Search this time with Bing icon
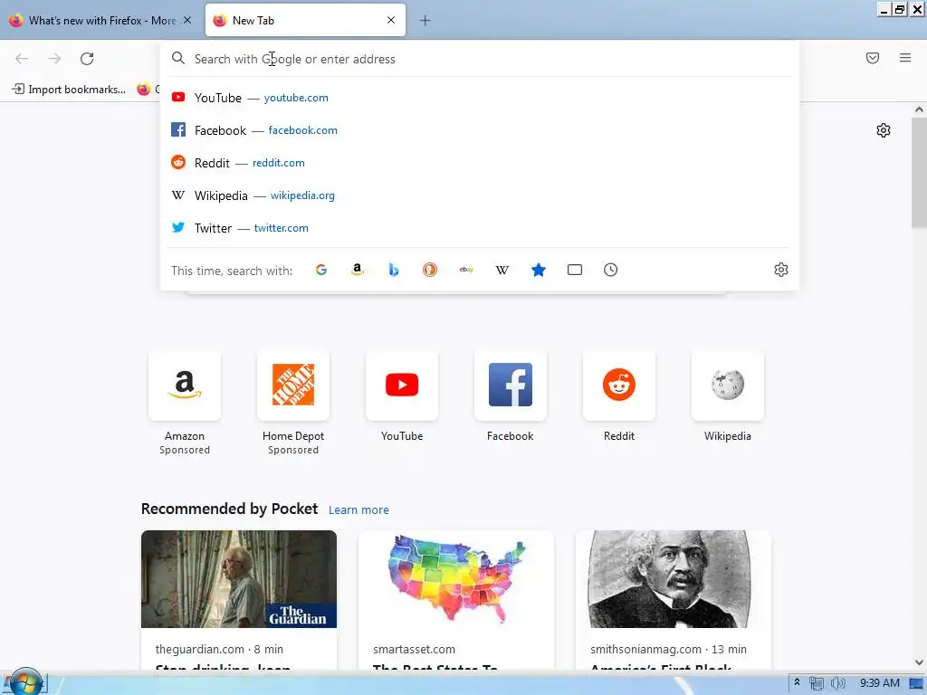The height and width of the screenshot is (695, 927). (x=394, y=270)
